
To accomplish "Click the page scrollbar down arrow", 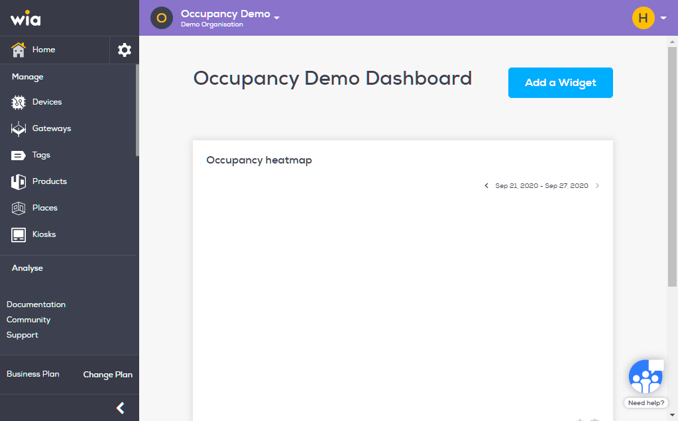I will pyautogui.click(x=672, y=416).
